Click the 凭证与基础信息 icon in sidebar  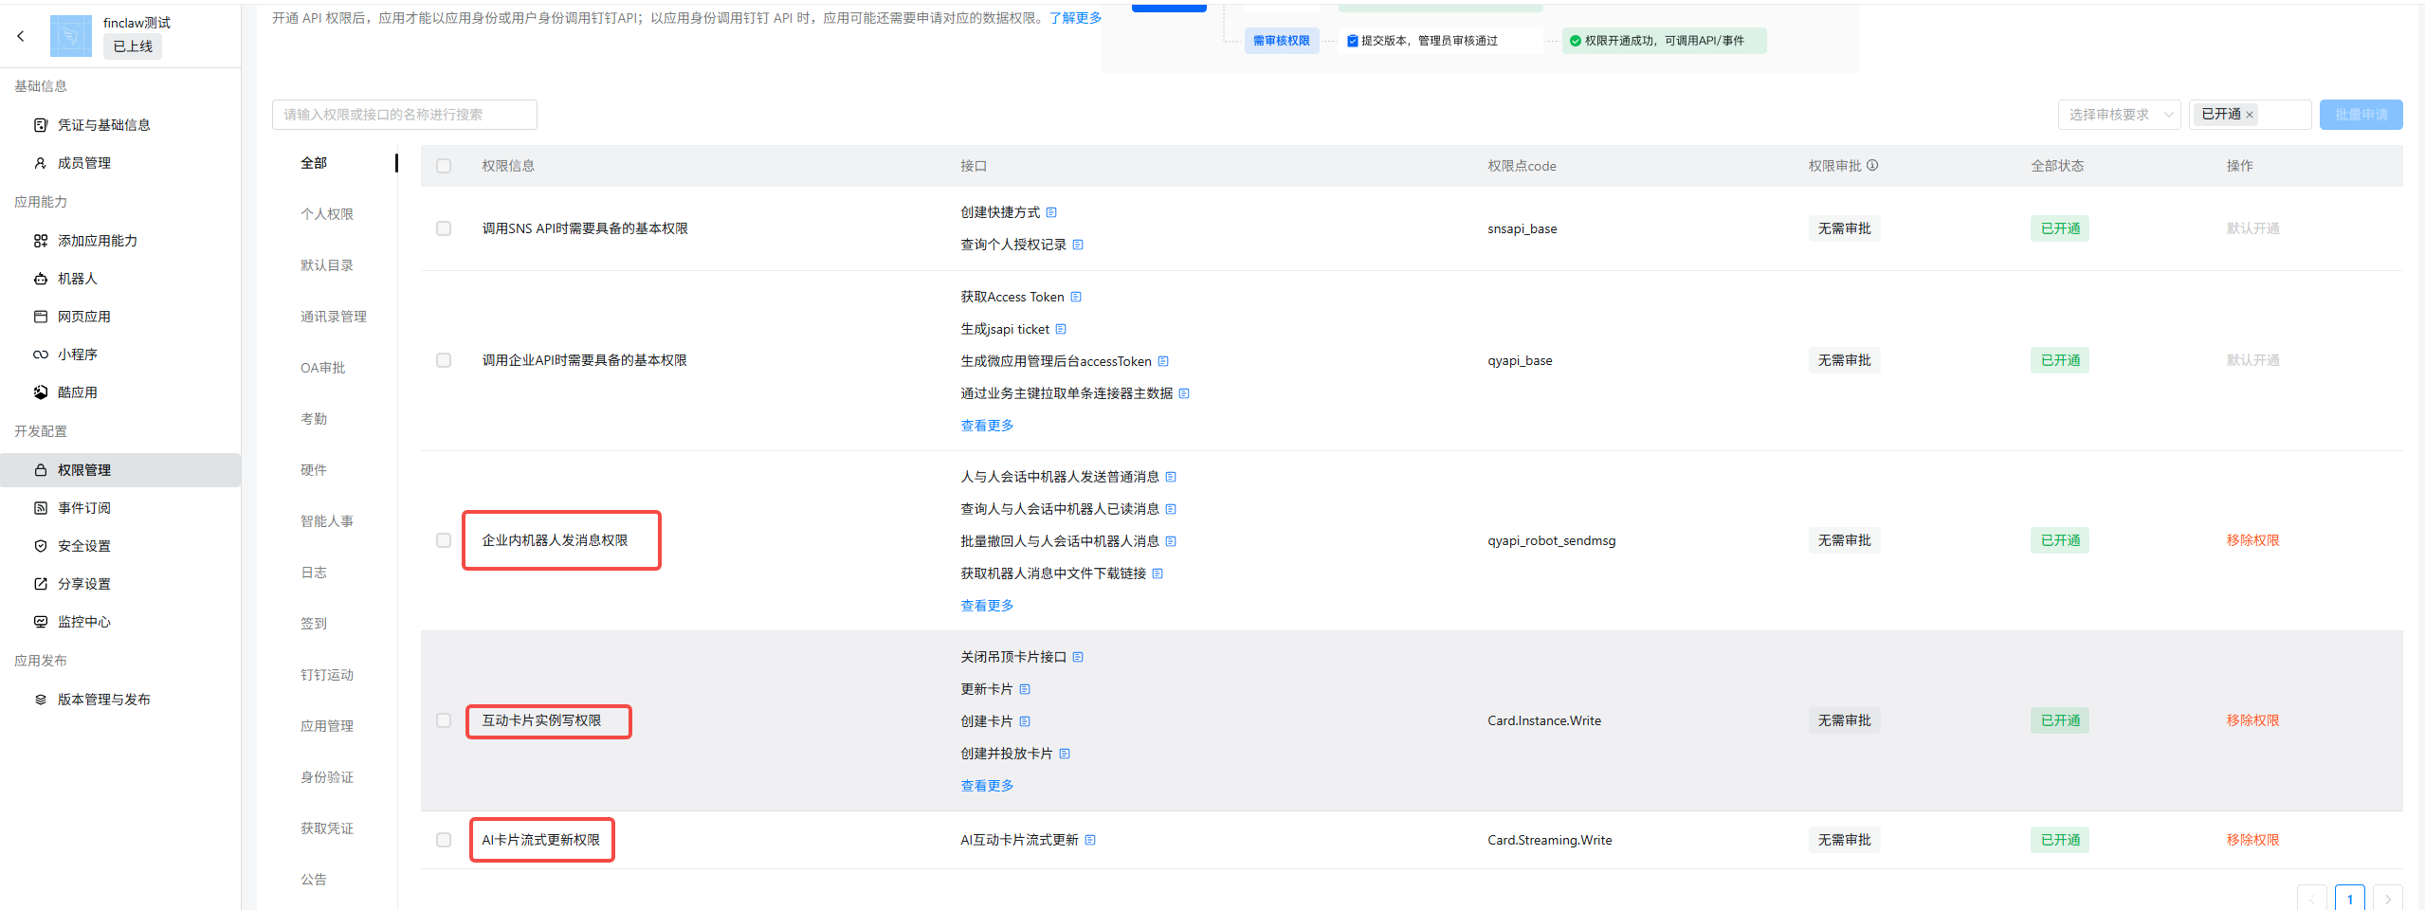(41, 125)
